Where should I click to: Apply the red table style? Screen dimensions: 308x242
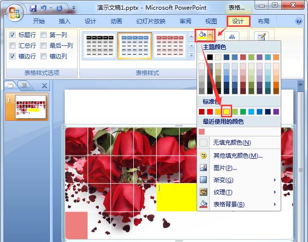pyautogui.click(x=170, y=46)
